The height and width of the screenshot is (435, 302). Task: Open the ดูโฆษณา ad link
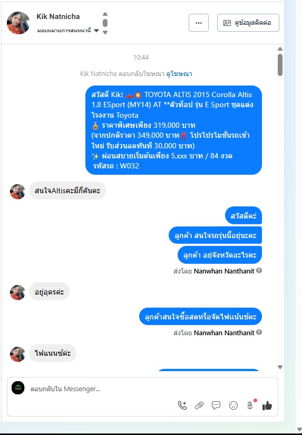click(x=179, y=74)
